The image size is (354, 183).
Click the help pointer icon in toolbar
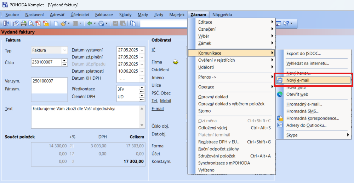[286, 24]
